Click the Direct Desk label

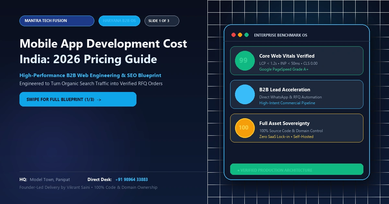pyautogui.click(x=100, y=179)
